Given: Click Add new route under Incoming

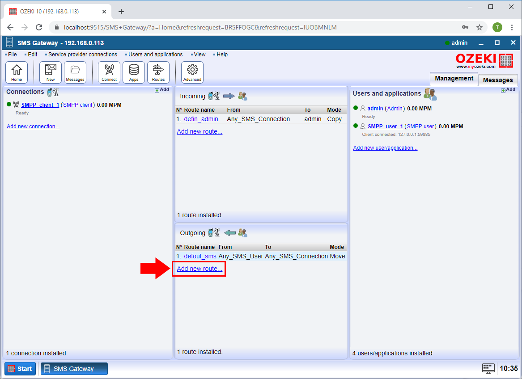Looking at the screenshot, I should pyautogui.click(x=199, y=131).
